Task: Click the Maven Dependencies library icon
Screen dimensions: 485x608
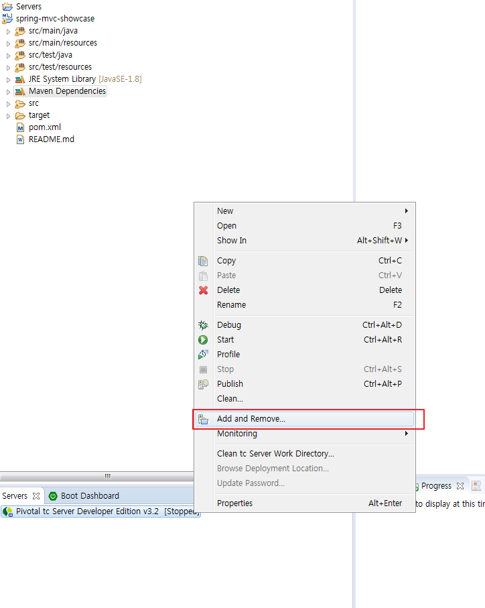Action: [x=20, y=91]
